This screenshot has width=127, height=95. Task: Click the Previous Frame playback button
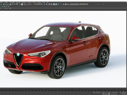tap(122, 92)
